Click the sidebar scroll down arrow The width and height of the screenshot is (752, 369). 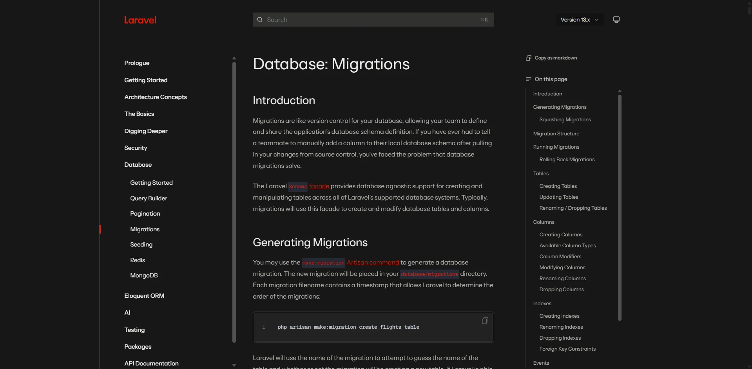click(x=234, y=365)
